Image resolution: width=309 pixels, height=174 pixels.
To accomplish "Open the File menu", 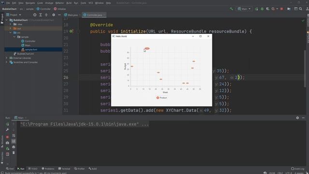I will [8, 3].
